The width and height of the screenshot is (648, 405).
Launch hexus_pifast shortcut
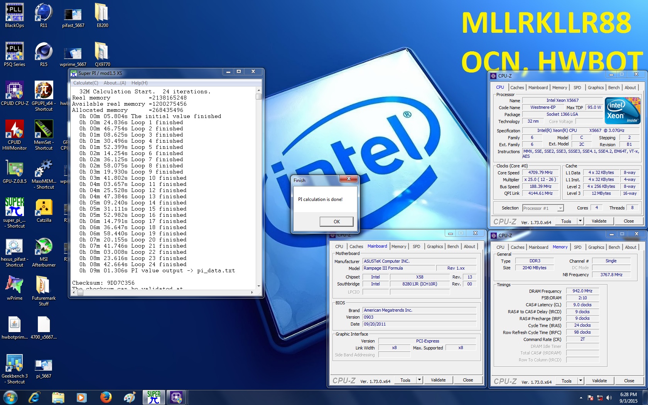(x=14, y=252)
